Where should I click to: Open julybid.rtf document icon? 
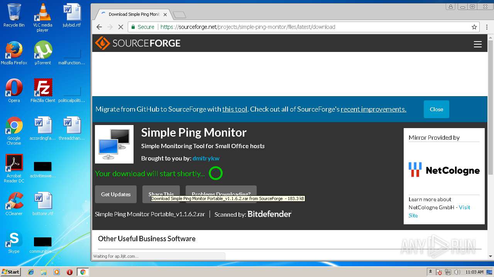point(72,15)
